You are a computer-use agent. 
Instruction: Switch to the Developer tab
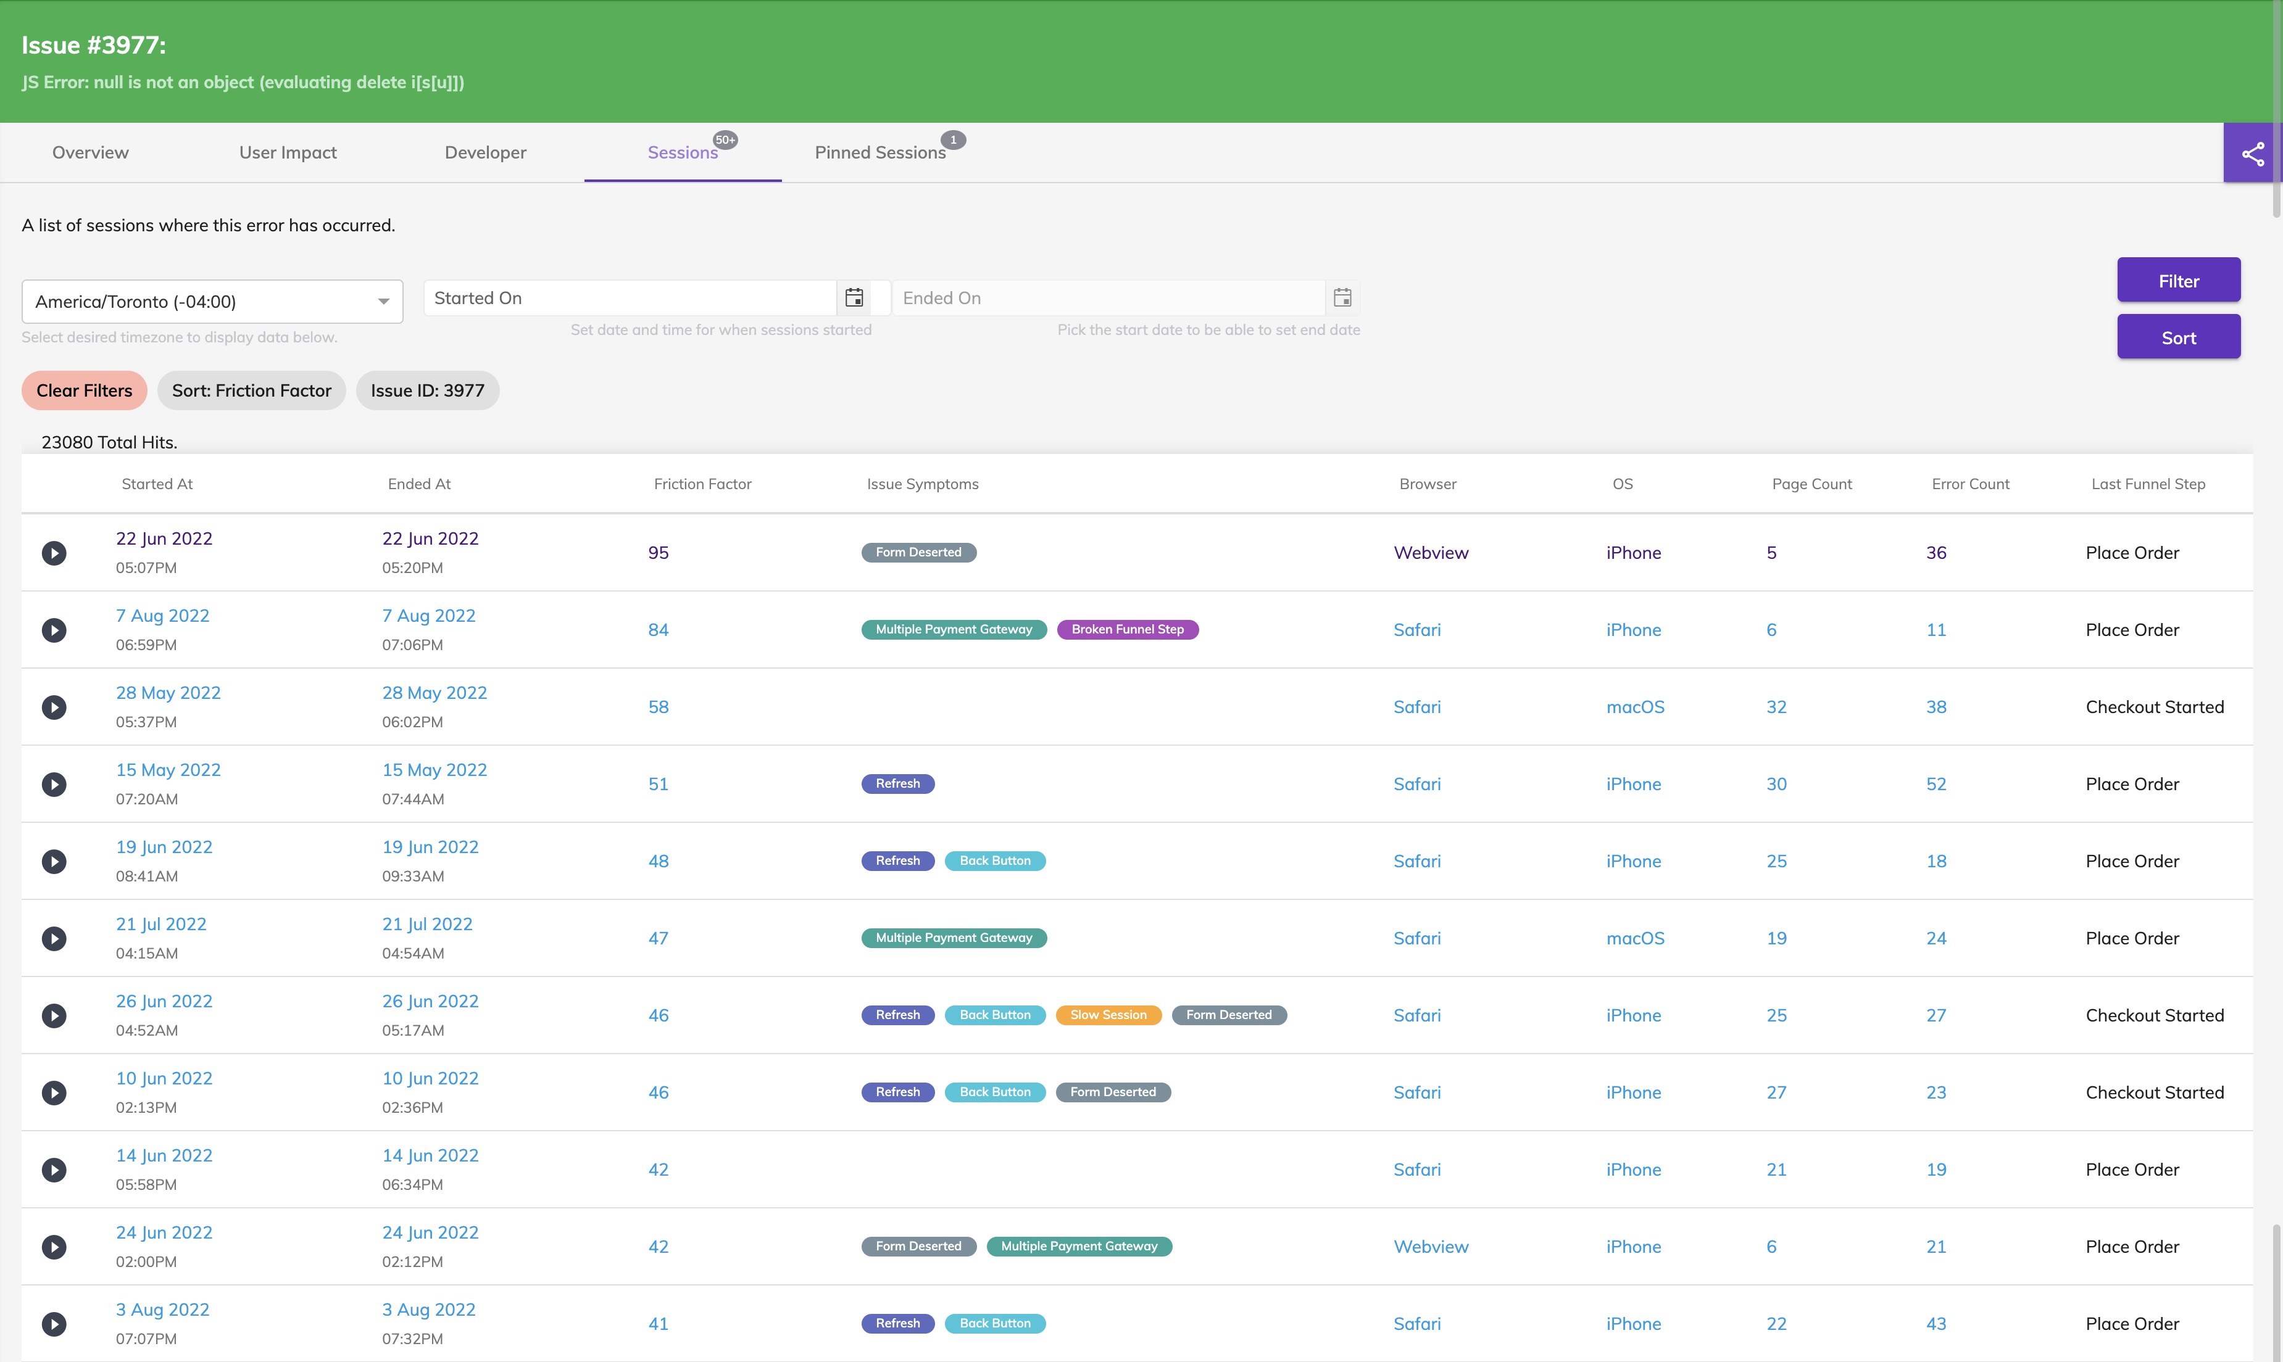485,152
